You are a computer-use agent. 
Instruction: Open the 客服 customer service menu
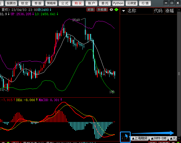coord(38,3)
